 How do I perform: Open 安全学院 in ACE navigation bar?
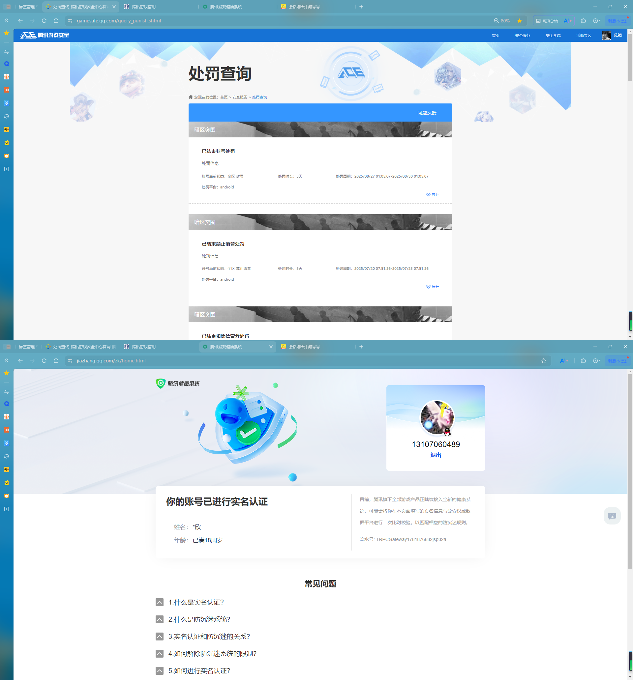(x=553, y=36)
